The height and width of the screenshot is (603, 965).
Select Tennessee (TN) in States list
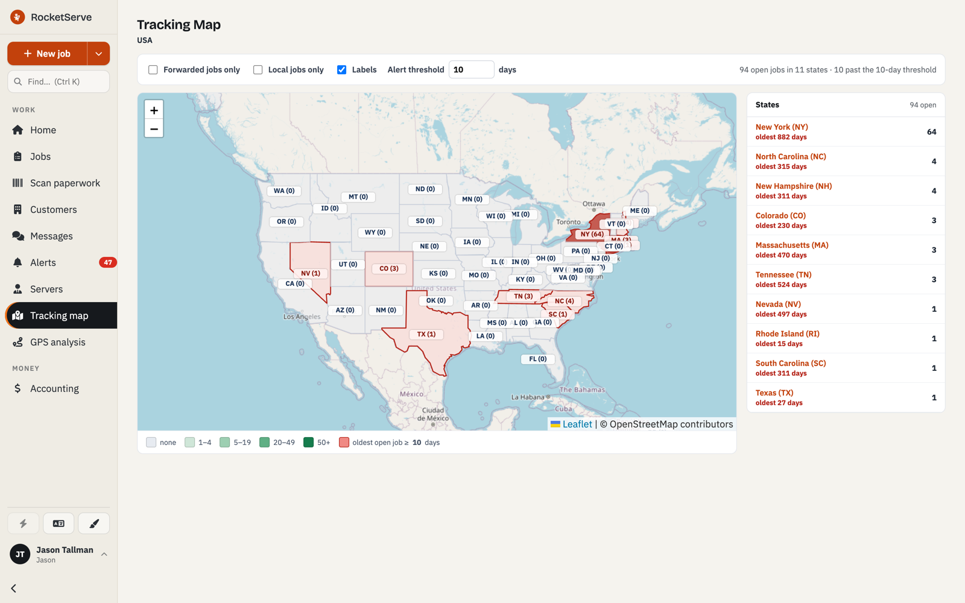click(x=846, y=279)
